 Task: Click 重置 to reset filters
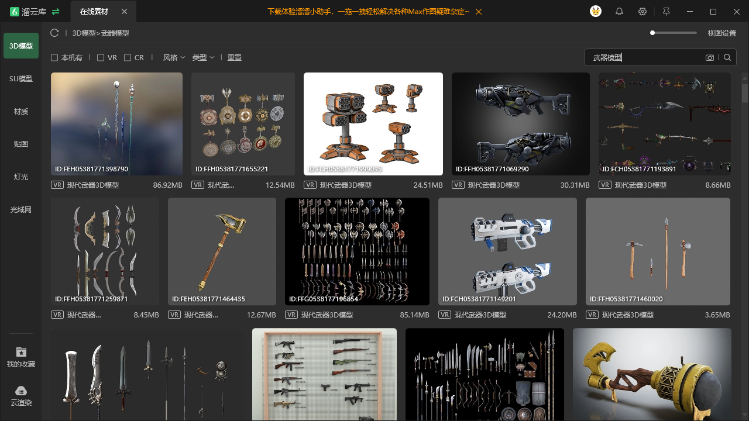(235, 58)
